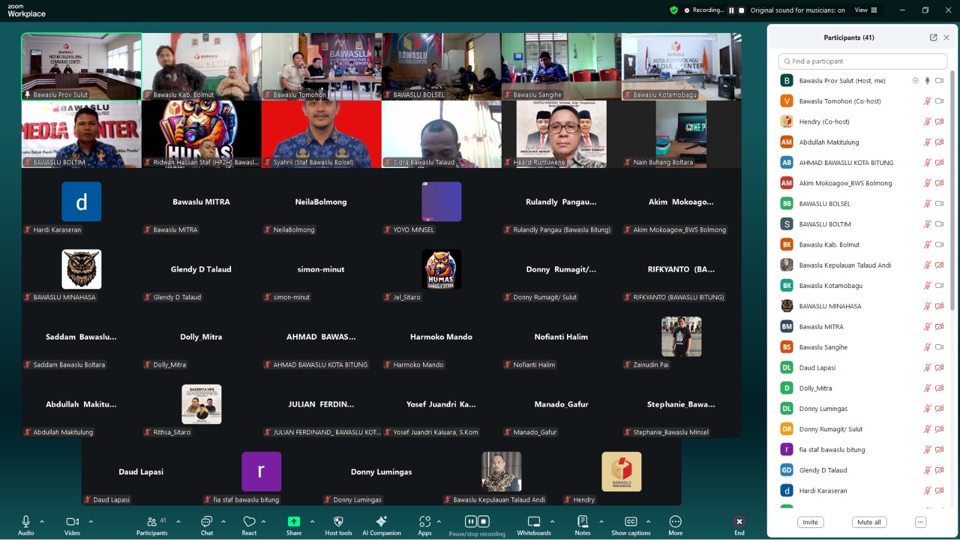Click the Mute all button
This screenshot has height=540, width=960.
869,522
